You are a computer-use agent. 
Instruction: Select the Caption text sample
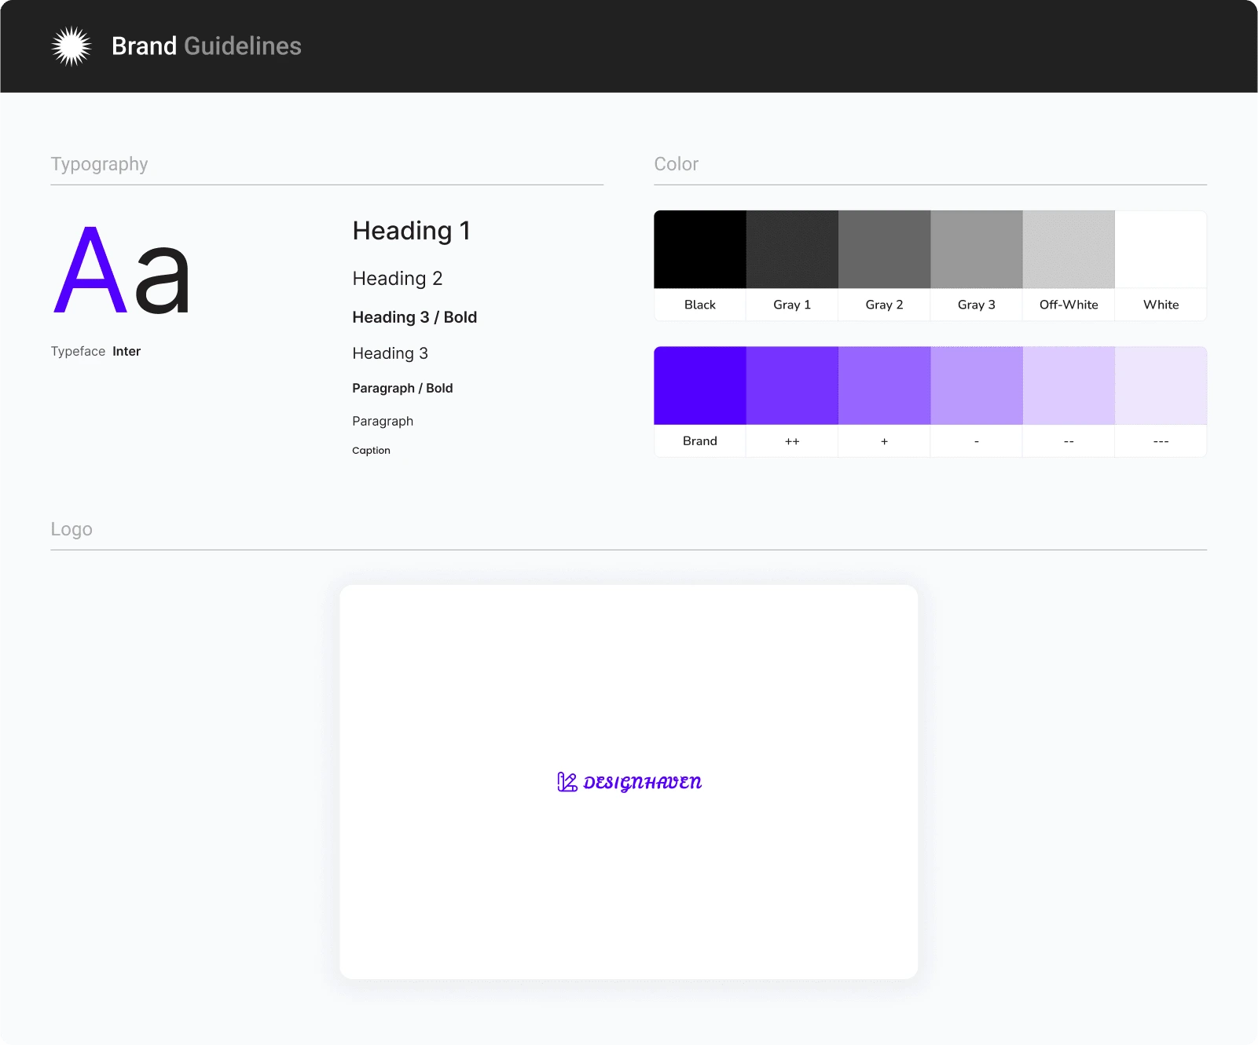[x=372, y=451]
